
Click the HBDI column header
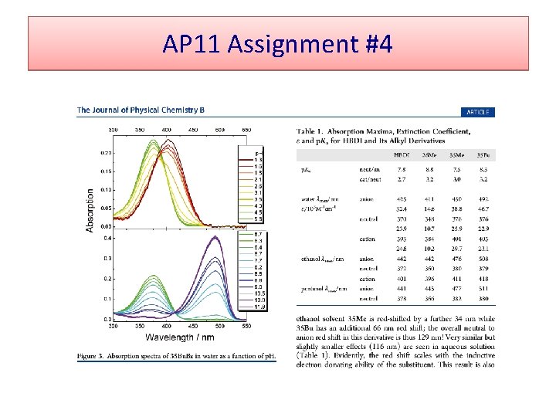[402, 155]
